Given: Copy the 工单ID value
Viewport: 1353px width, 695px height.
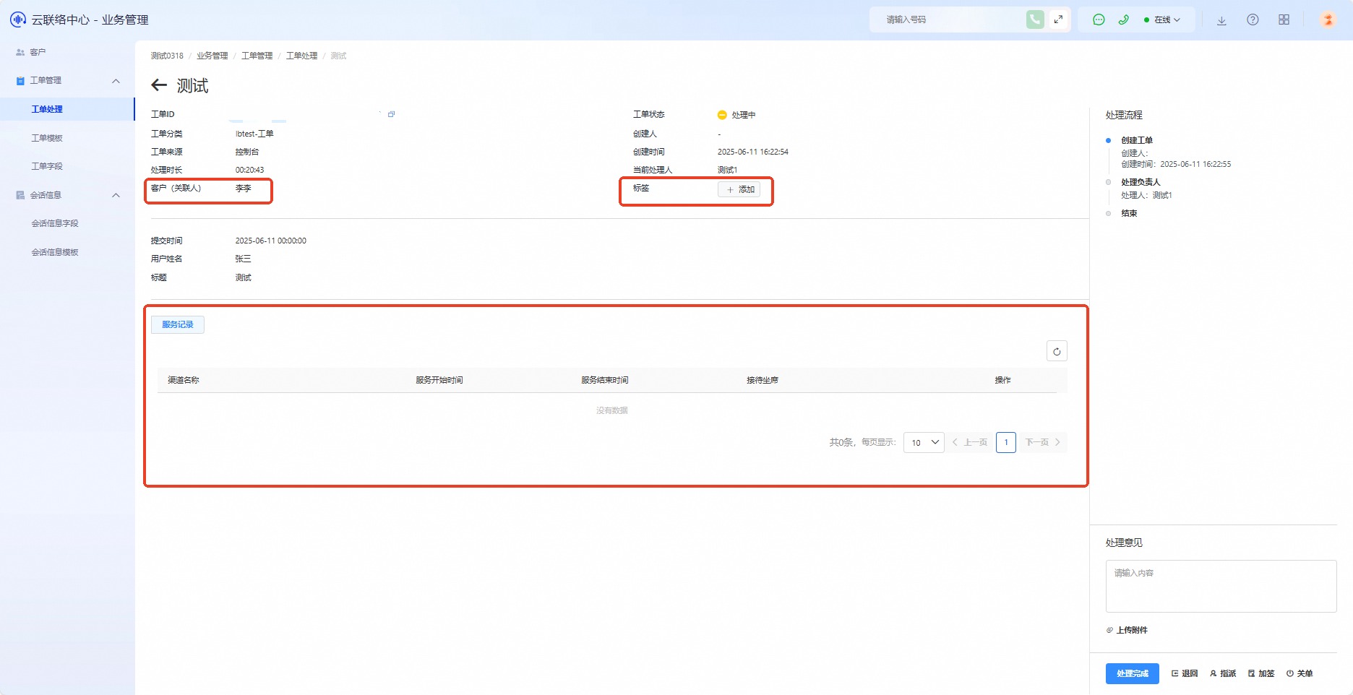Looking at the screenshot, I should tap(391, 114).
